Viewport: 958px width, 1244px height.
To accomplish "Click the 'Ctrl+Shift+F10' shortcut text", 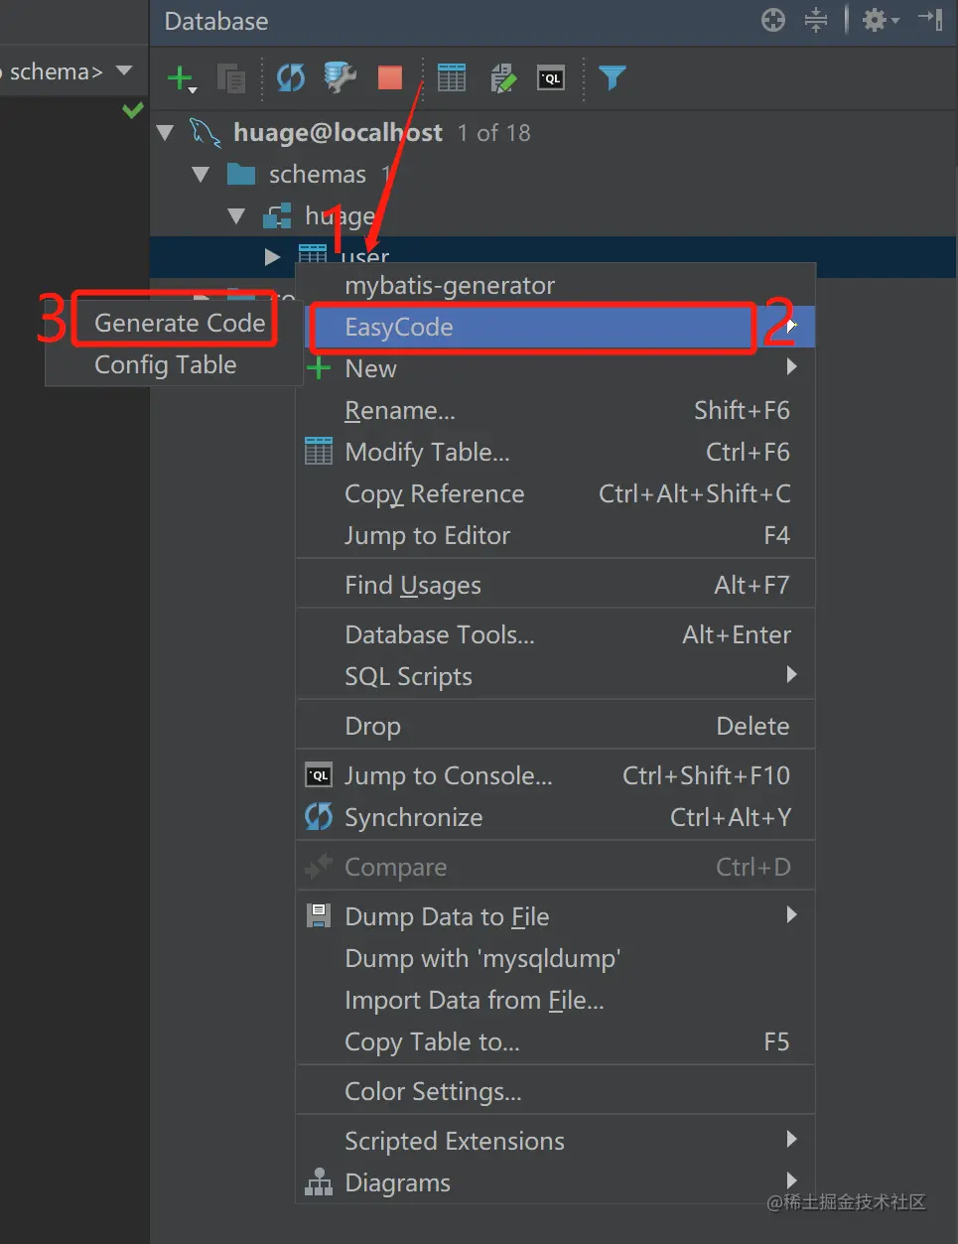I will click(706, 775).
